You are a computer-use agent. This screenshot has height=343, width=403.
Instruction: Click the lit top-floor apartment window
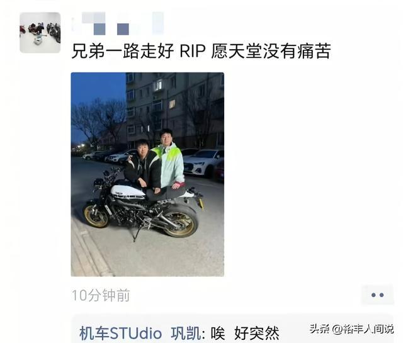tap(158, 85)
